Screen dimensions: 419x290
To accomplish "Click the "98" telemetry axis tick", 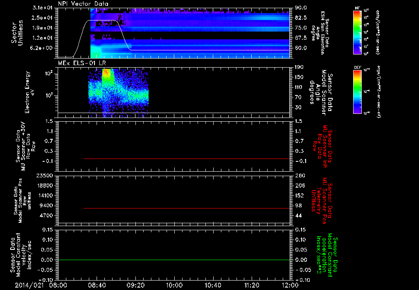I will [298, 206].
